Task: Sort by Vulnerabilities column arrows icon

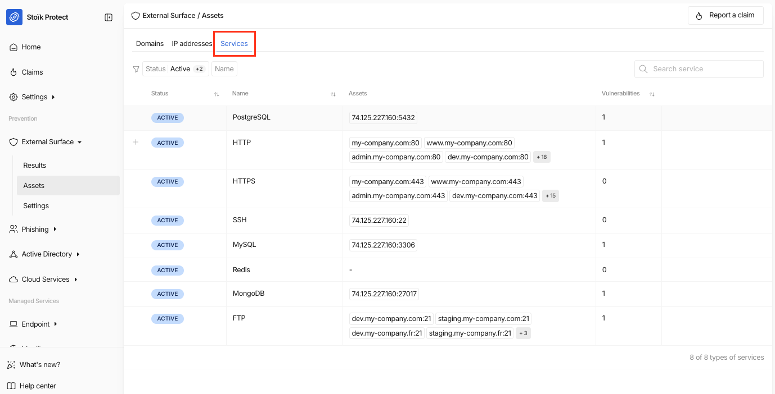Action: pyautogui.click(x=652, y=94)
